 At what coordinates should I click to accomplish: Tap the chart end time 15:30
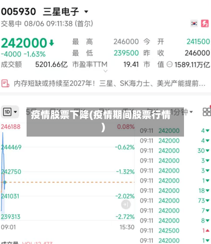tap(127, 227)
